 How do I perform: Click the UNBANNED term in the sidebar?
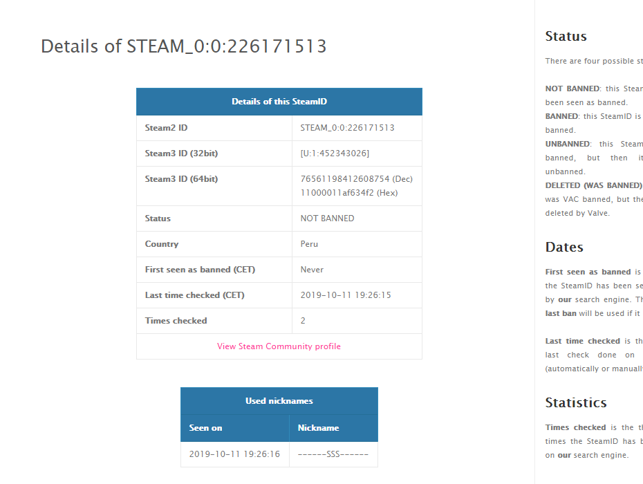click(x=568, y=144)
